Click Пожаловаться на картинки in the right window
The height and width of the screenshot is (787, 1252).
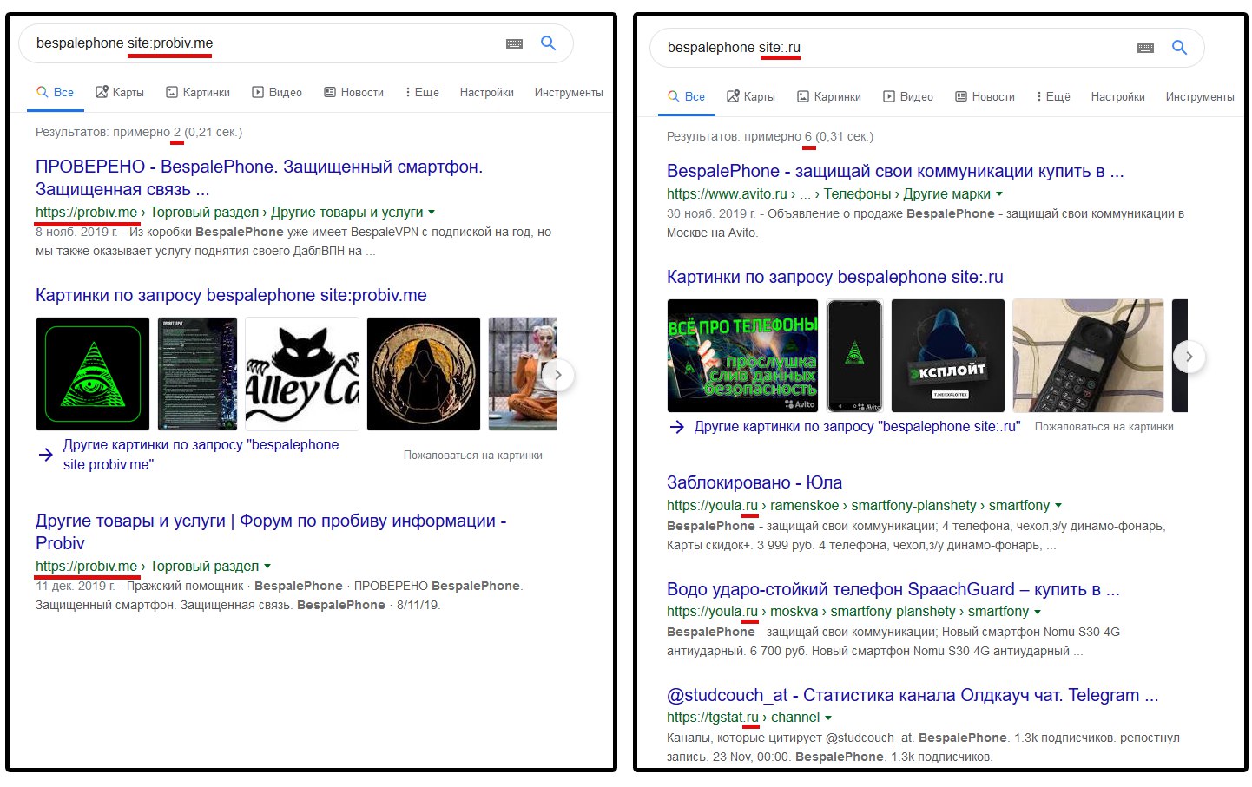[x=1104, y=427]
